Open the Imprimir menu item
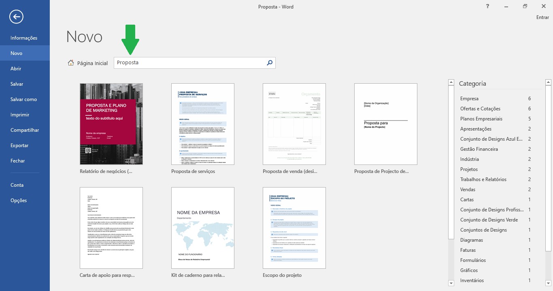 (25, 115)
